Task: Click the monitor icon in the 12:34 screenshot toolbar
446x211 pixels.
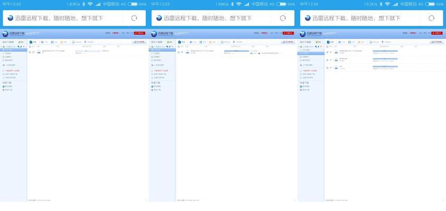Action: 370,42
